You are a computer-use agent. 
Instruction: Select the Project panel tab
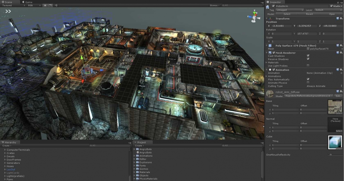[x=141, y=142]
